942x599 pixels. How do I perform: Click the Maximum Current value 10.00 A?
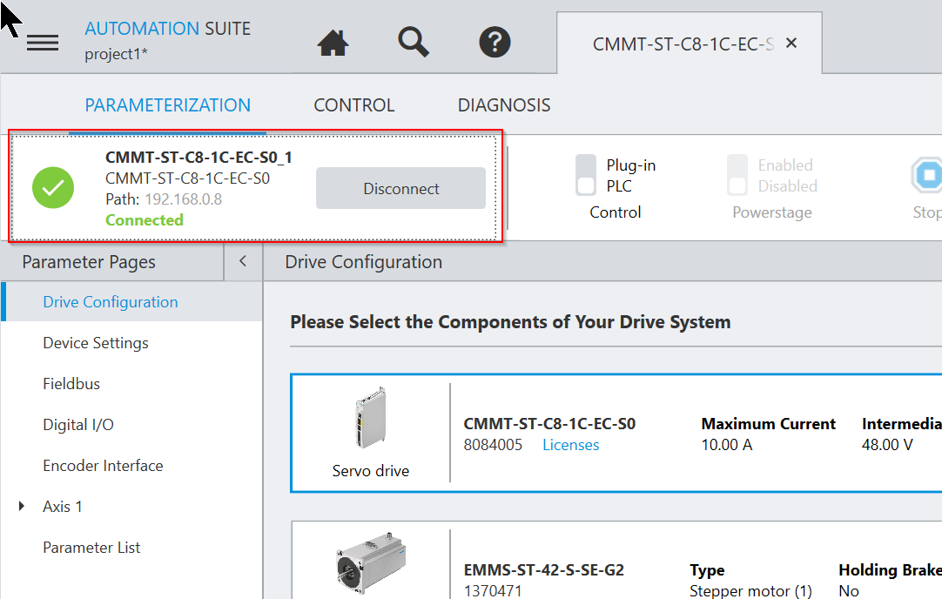point(727,445)
